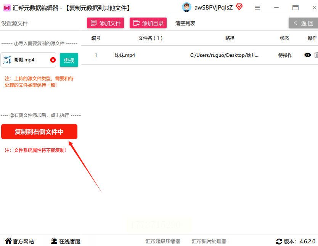Click column header 状态
Image resolution: width=318 pixels, height=246 pixels.
[284, 38]
